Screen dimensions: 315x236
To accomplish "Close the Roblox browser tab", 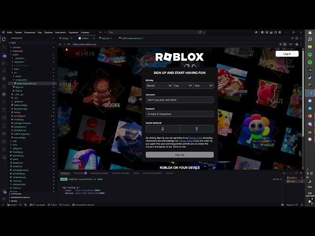I will pyautogui.click(x=94, y=38).
